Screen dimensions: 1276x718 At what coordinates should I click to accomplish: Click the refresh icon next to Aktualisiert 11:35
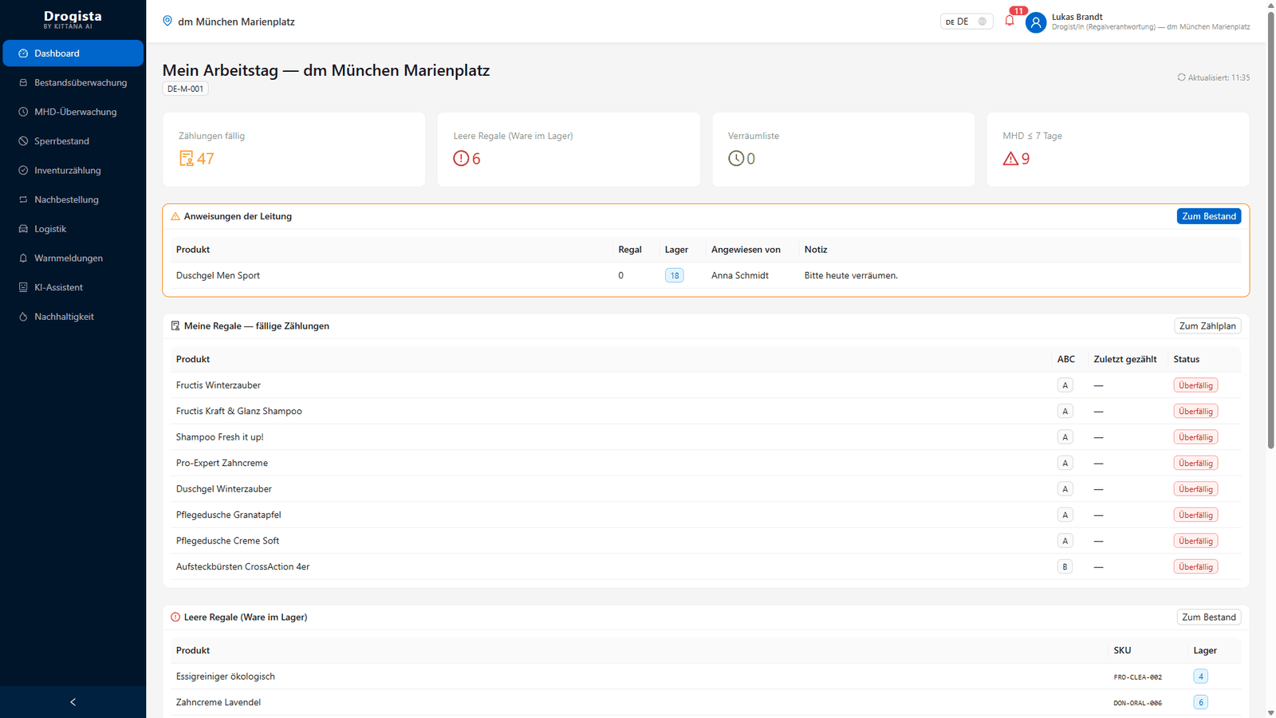point(1181,77)
